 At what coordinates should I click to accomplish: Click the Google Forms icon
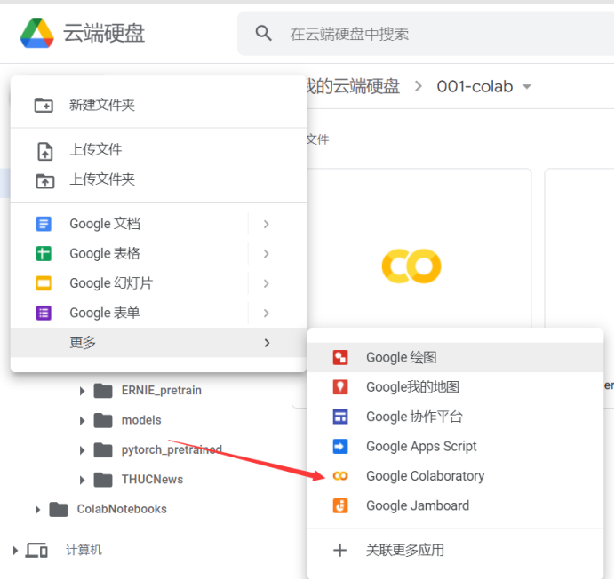(x=44, y=313)
